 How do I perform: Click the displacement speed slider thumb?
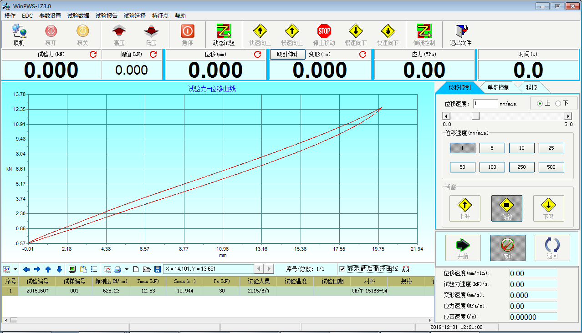tap(475, 116)
